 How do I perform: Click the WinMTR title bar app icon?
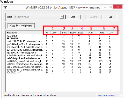click(x=5, y=7)
